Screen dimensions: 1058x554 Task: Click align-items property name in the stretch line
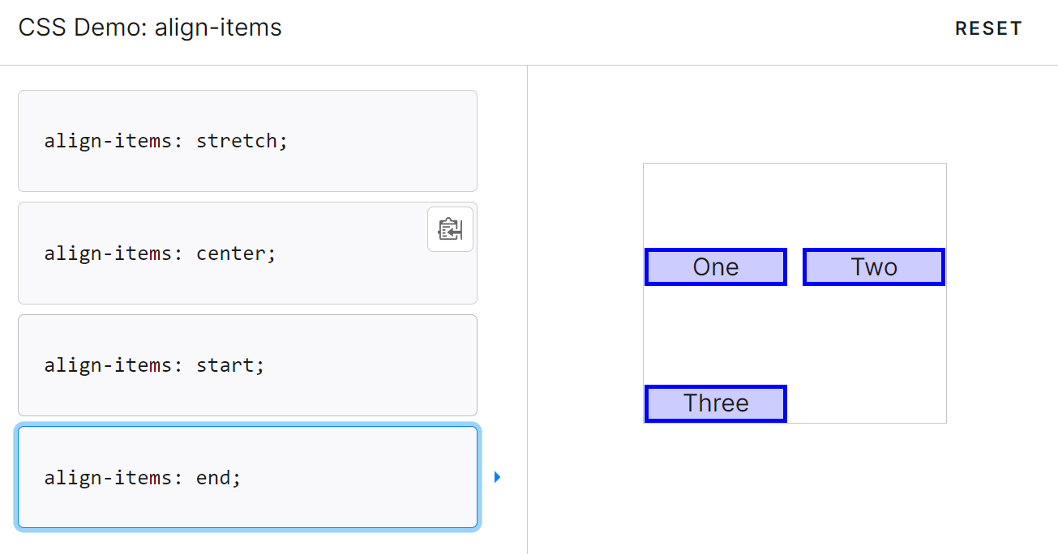pyautogui.click(x=108, y=141)
